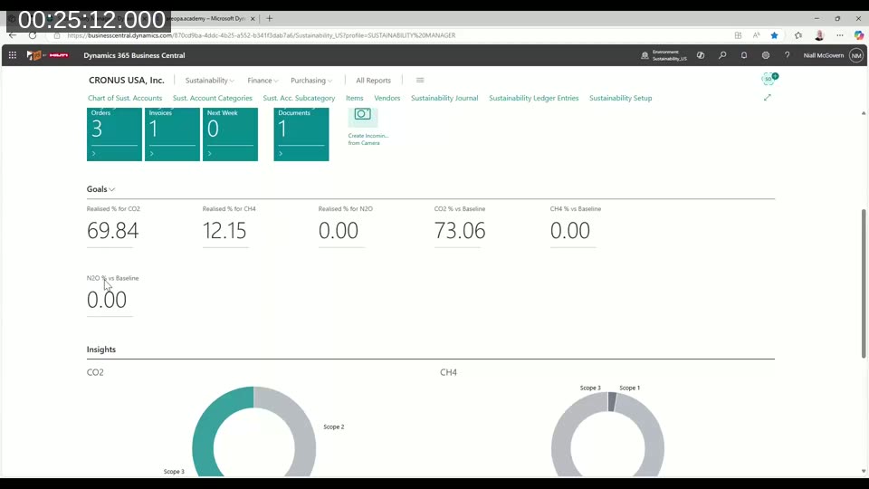Viewport: 869px width, 489px height.
Task: Open Realised % for CO2 value 69.84
Action: click(112, 231)
